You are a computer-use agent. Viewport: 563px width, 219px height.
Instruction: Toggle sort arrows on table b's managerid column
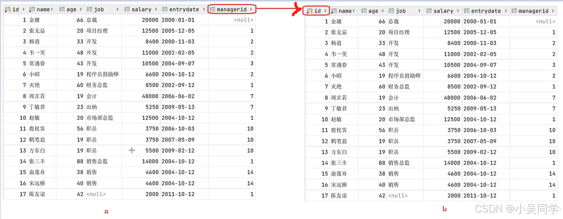pyautogui.click(x=553, y=11)
